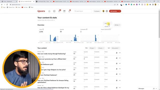The width and height of the screenshot is (160, 90).
Task: Open the language globe icon
Action: [x=107, y=11]
